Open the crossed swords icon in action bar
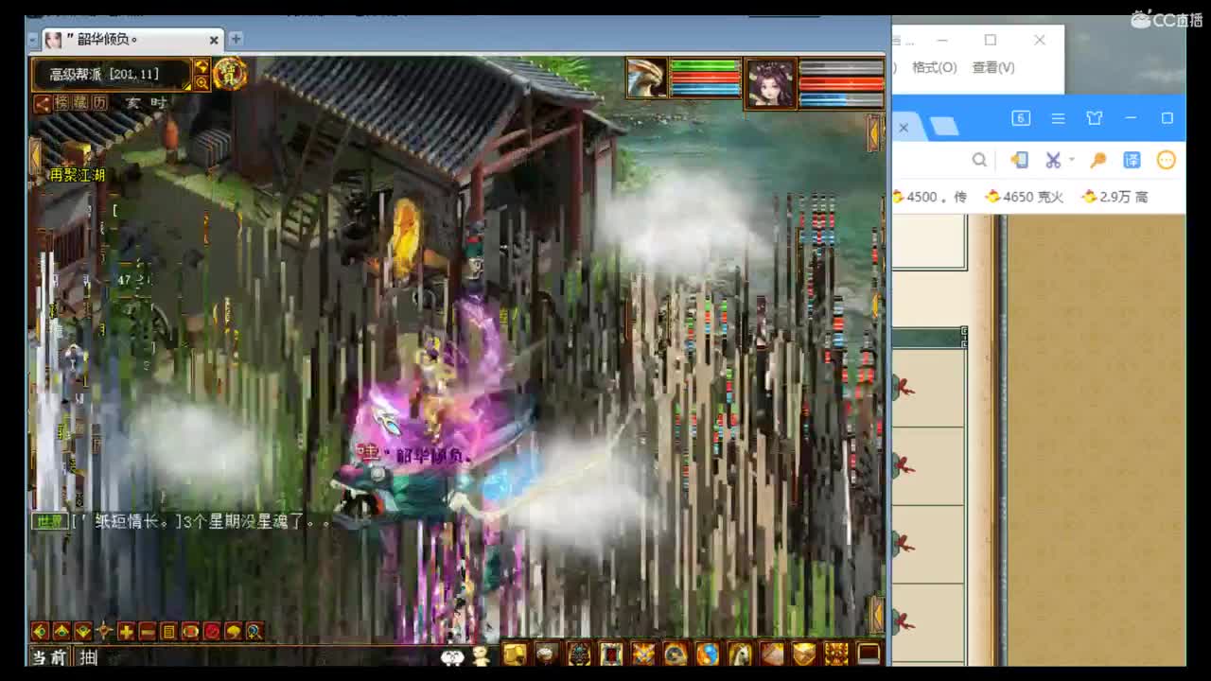1211x681 pixels. point(643,654)
